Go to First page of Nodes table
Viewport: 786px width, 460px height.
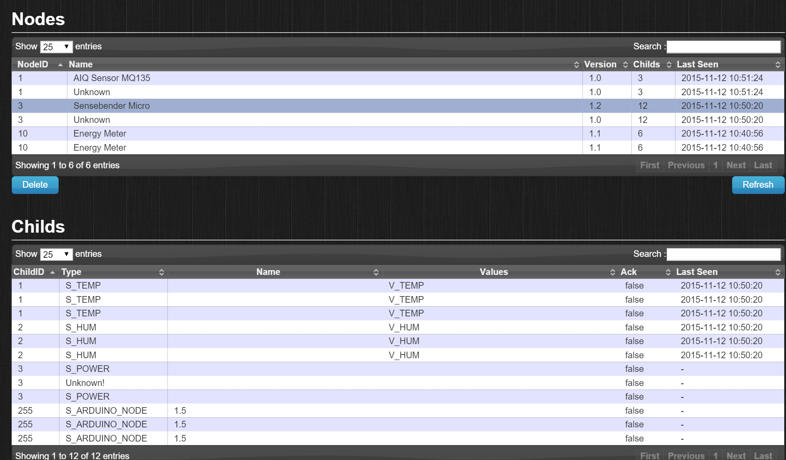pyautogui.click(x=650, y=165)
